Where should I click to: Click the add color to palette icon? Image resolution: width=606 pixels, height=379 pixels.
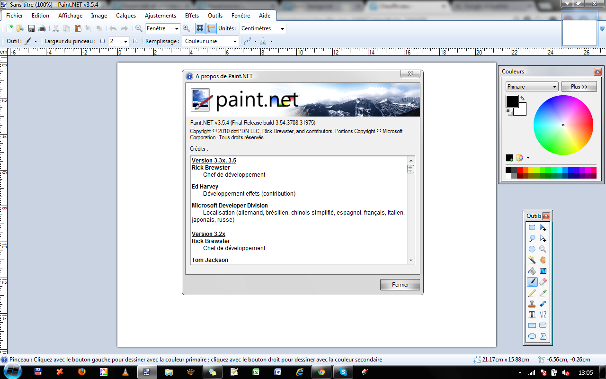tap(509, 158)
